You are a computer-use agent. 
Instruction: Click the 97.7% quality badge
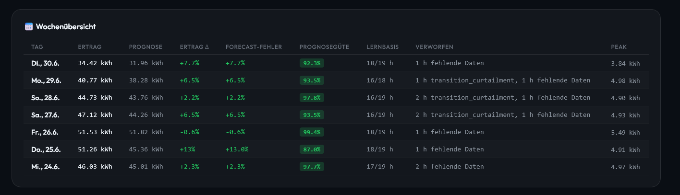(312, 167)
